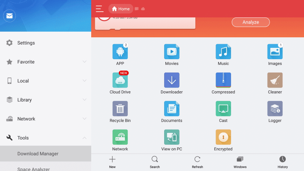Select Network in the sidebar menu
The image size is (304, 171).
[45, 119]
